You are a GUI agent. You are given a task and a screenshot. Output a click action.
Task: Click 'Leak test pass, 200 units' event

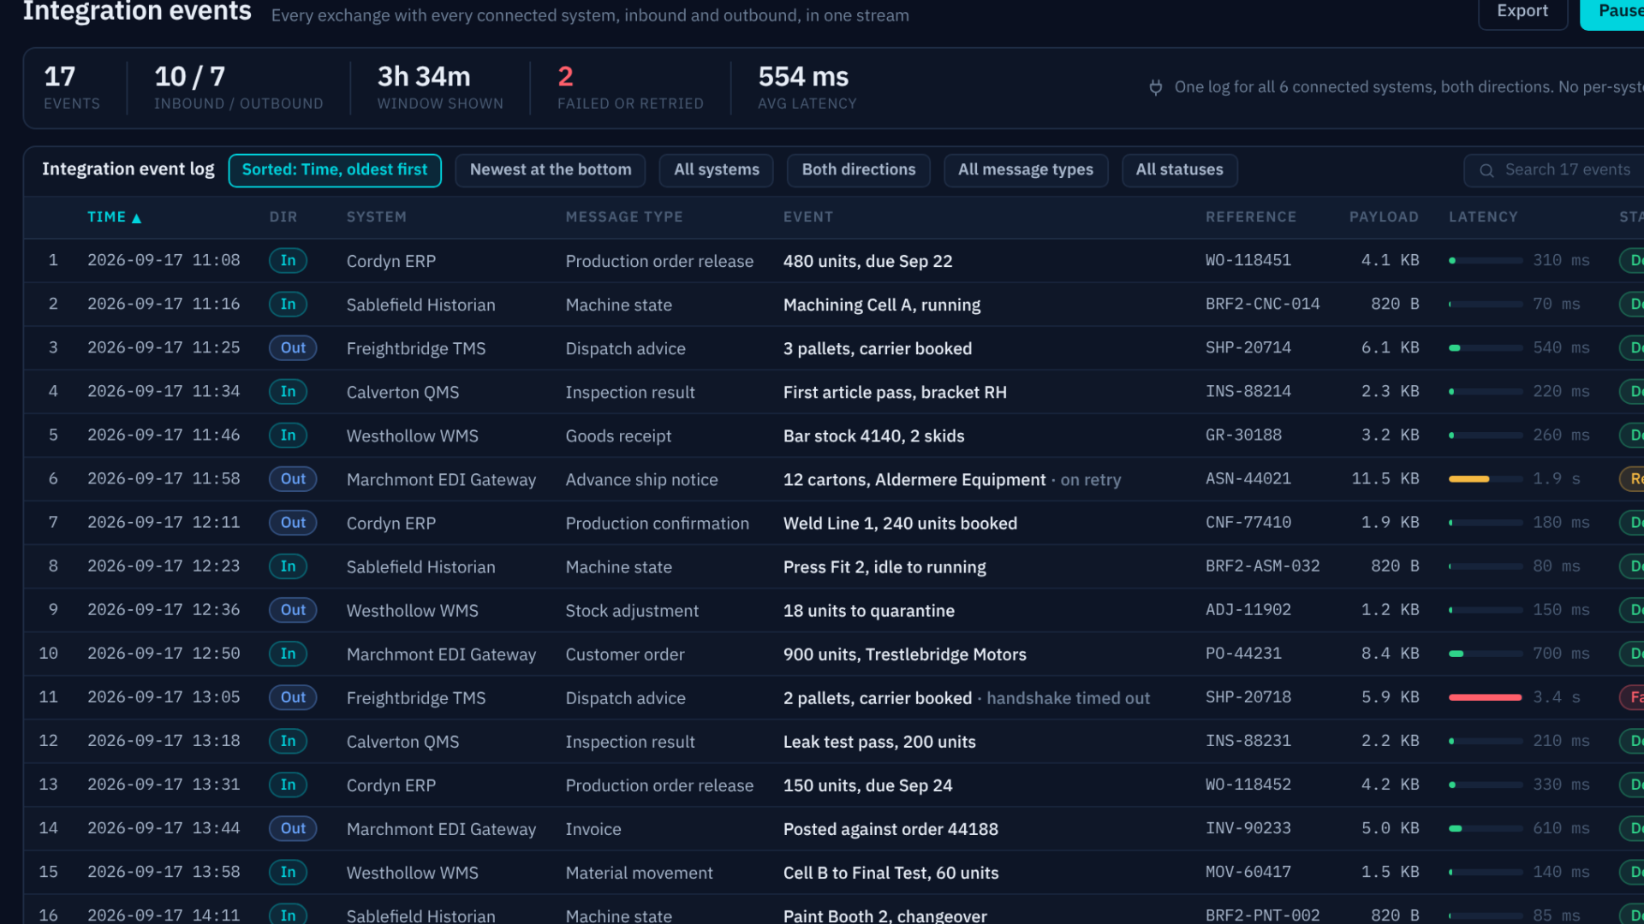(879, 742)
